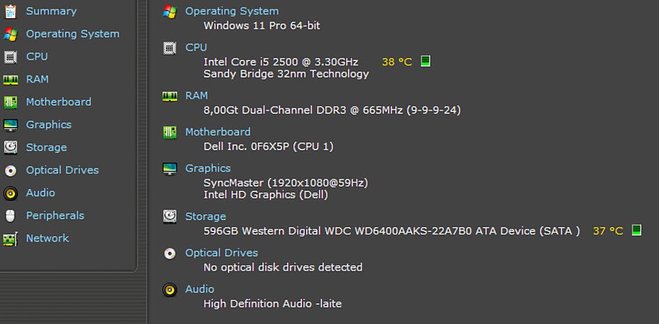Click the CPU heading in main panel
The width and height of the screenshot is (659, 324).
(x=196, y=47)
